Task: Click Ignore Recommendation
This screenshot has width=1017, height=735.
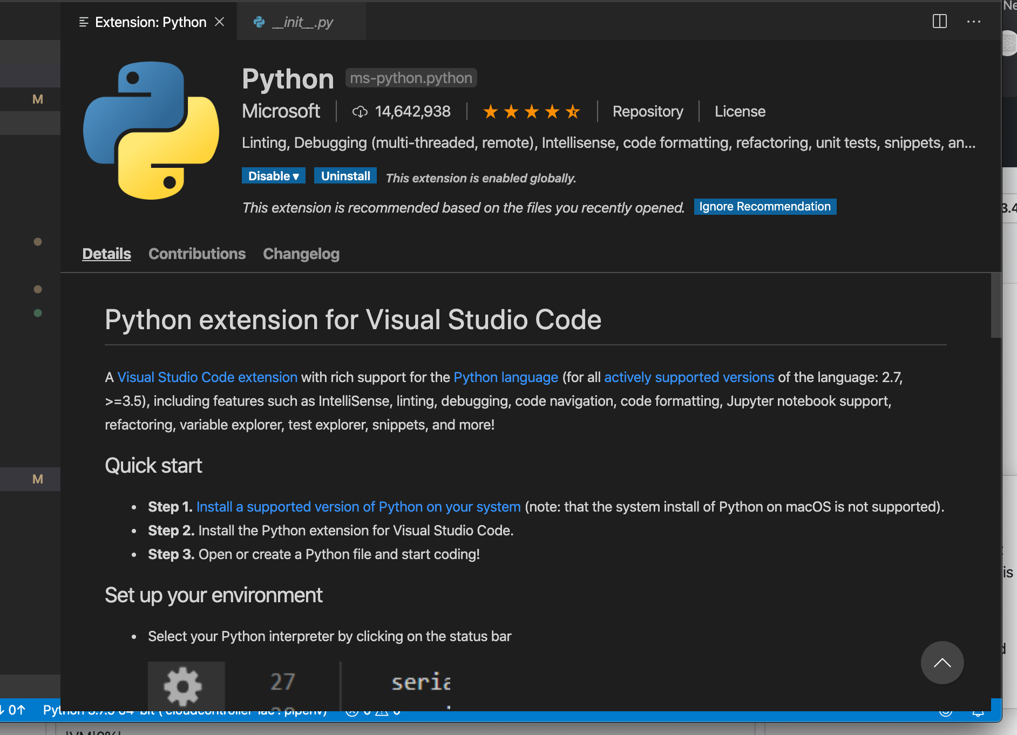Action: pyautogui.click(x=764, y=207)
